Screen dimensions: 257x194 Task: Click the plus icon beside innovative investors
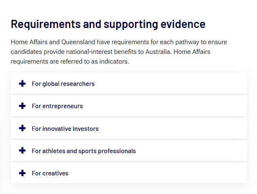[x=22, y=129]
